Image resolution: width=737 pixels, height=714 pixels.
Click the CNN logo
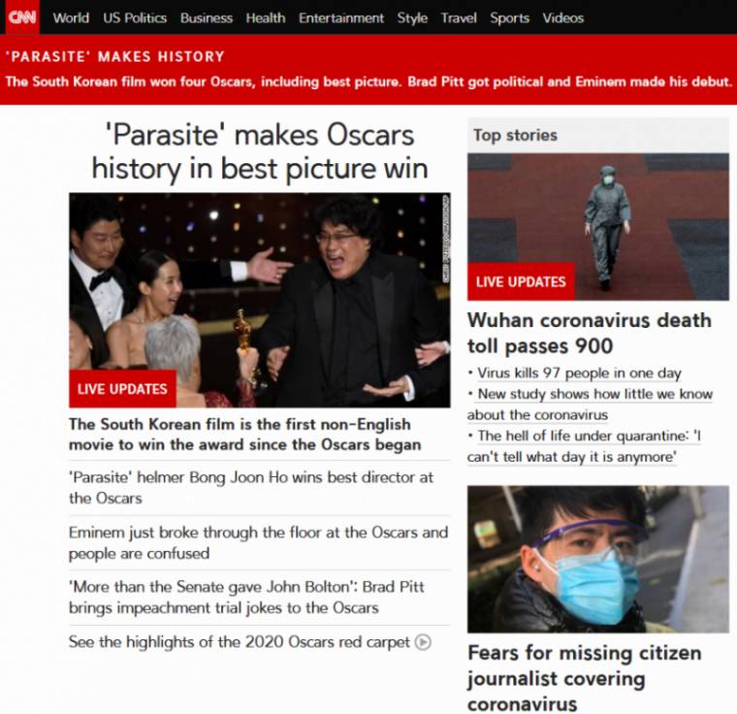(x=22, y=17)
